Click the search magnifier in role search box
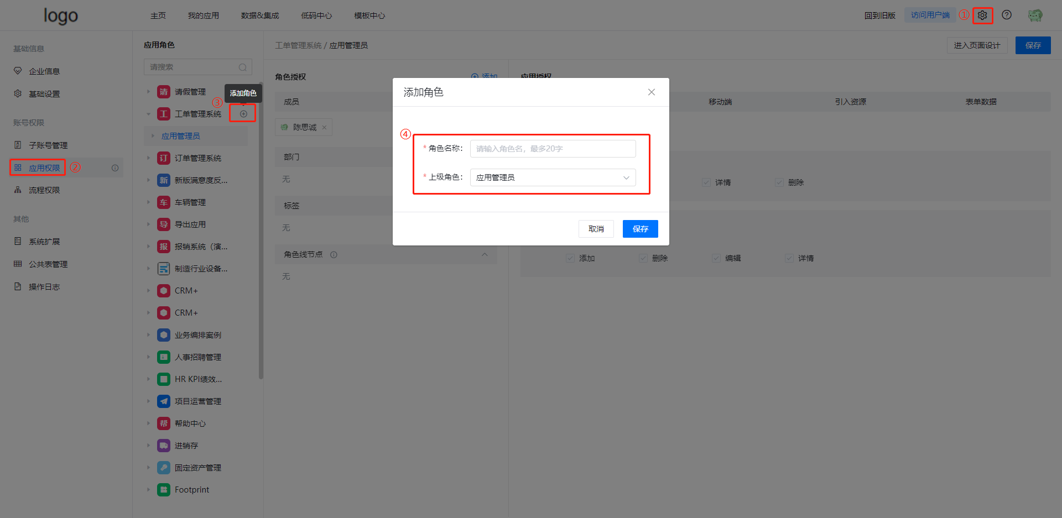 (242, 67)
